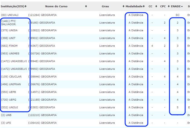Image resolution: width=190 pixels, height=128 pixels.
Task: Click A Distância in UNIVALI row
Action: [x=136, y=15]
